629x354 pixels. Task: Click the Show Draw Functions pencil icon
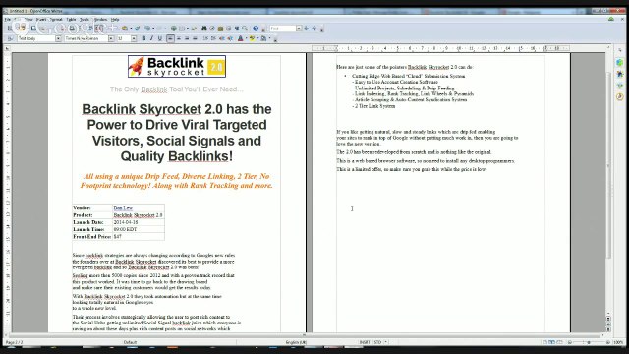pyautogui.click(x=195, y=29)
